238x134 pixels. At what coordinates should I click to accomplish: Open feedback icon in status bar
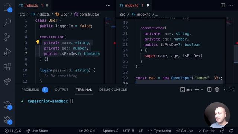pyautogui.click(x=222, y=131)
